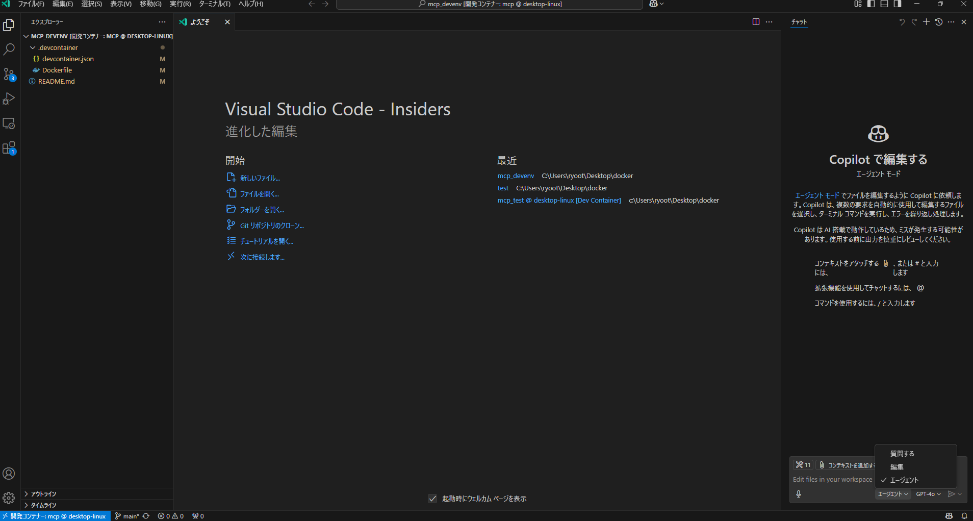973x521 pixels.
Task: Click the Git リポジトリのクローン... link
Action: (x=272, y=226)
